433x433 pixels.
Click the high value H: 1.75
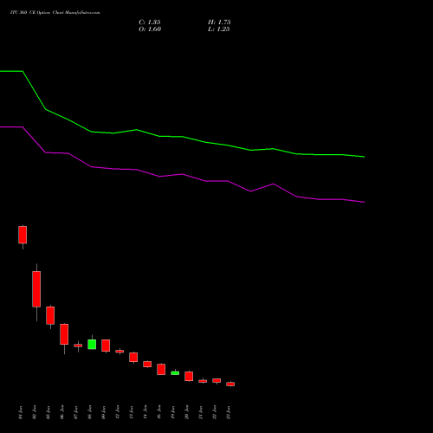pos(219,23)
